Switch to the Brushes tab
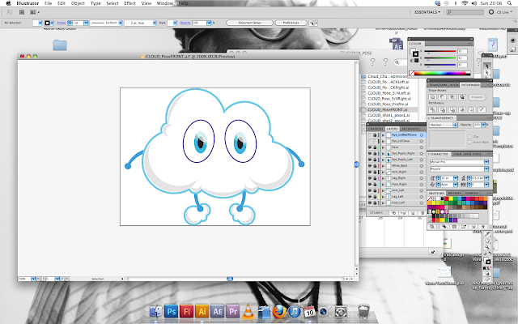Viewport: 518px width, 324px height. (x=455, y=193)
